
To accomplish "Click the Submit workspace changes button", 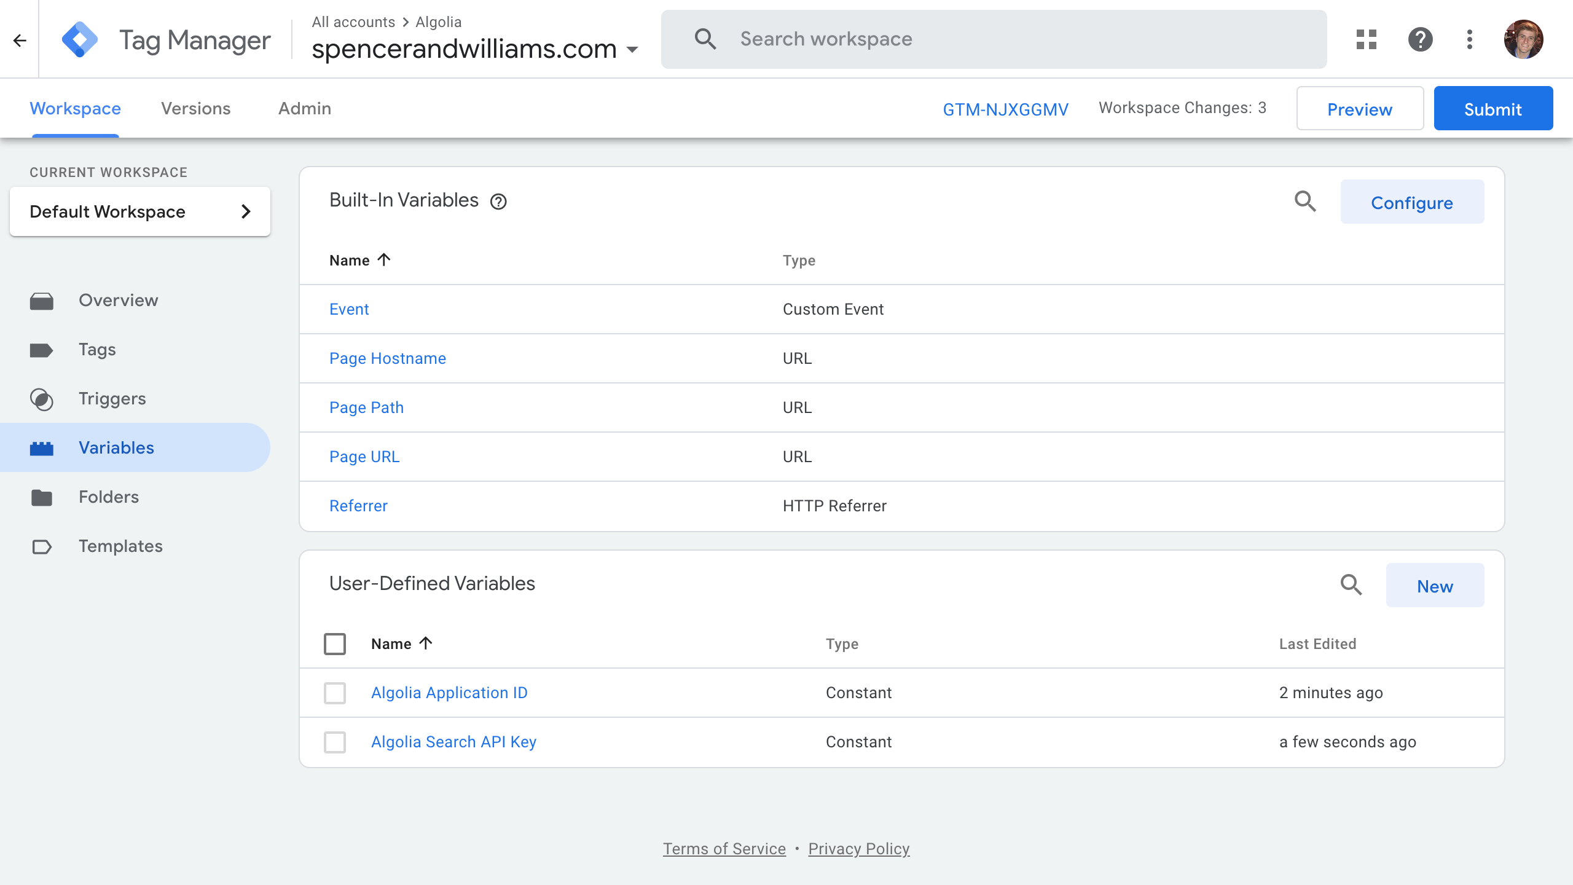I will pyautogui.click(x=1493, y=108).
